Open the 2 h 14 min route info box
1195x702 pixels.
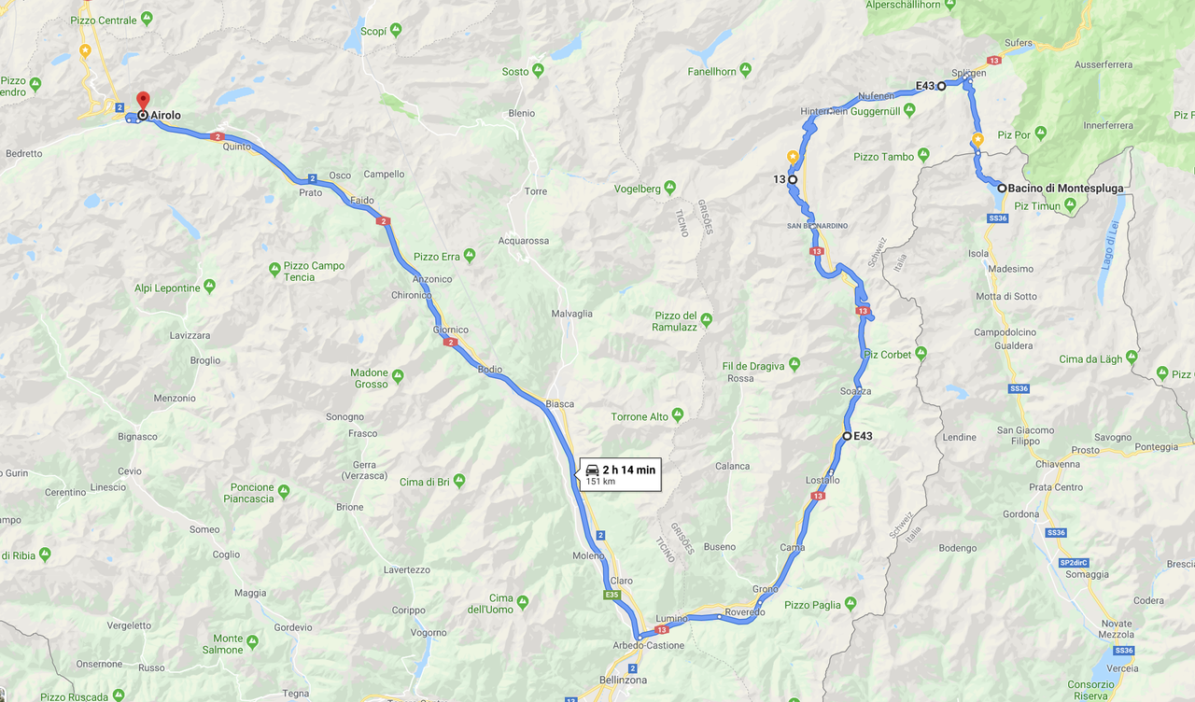click(620, 474)
